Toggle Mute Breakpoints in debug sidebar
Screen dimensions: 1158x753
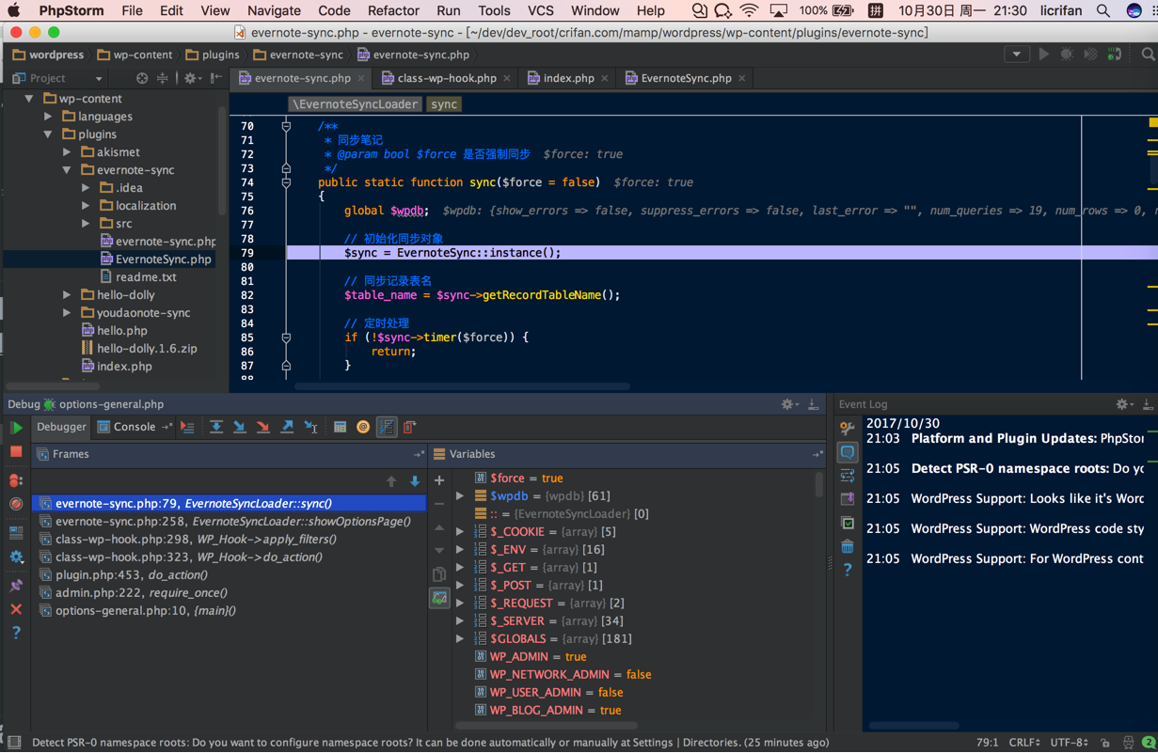[x=16, y=504]
